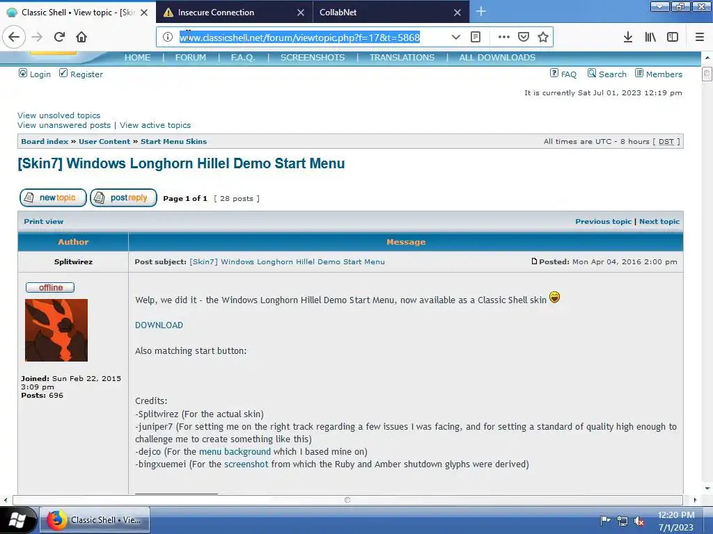713x534 pixels.
Task: Open the Firefox hamburger menu
Action: tap(700, 37)
